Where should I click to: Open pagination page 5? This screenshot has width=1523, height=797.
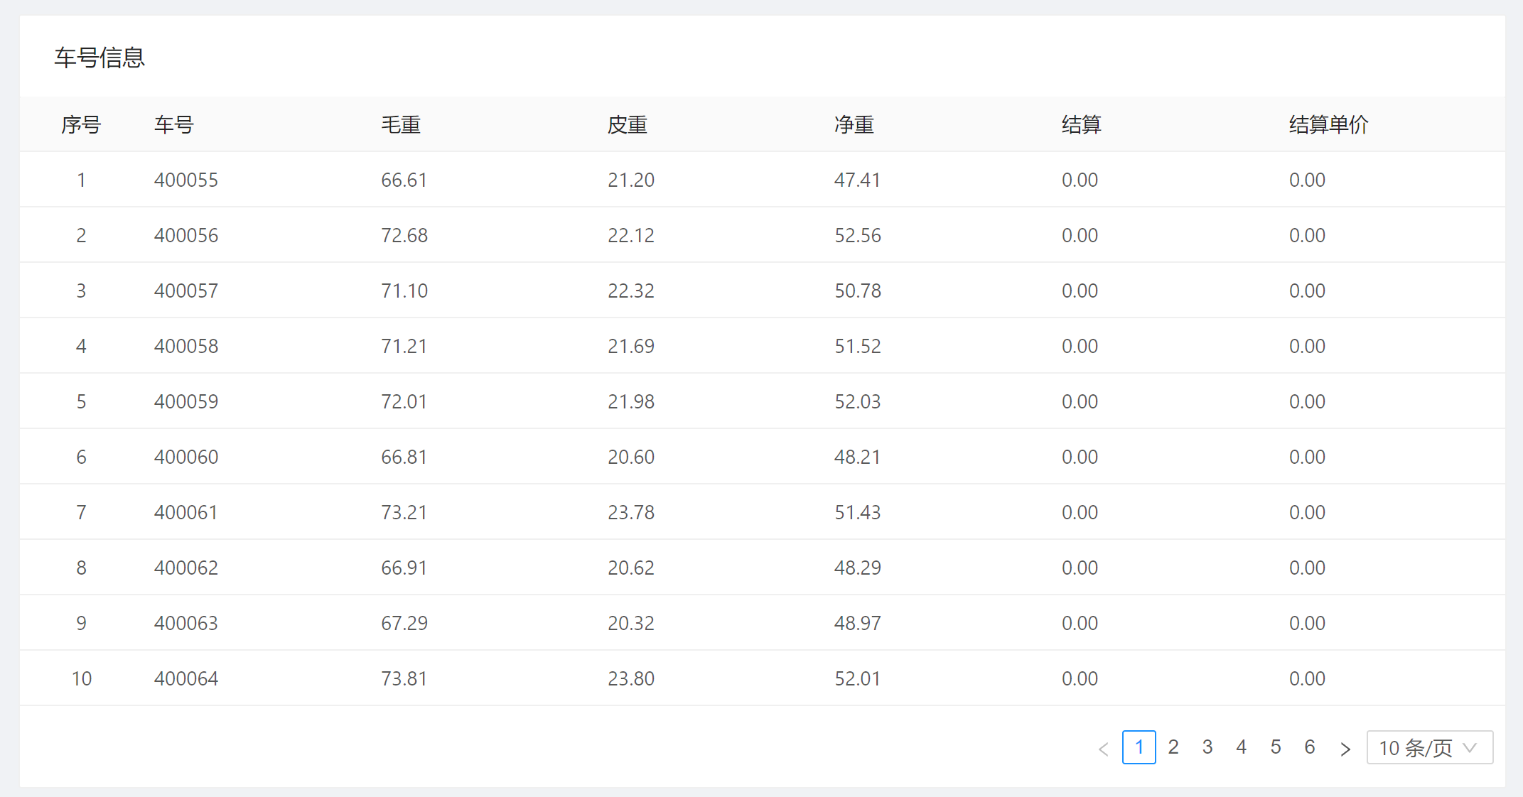pyautogui.click(x=1276, y=747)
